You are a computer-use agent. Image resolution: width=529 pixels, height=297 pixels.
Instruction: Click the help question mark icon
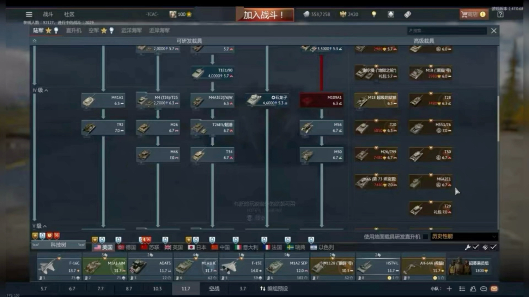click(x=500, y=15)
